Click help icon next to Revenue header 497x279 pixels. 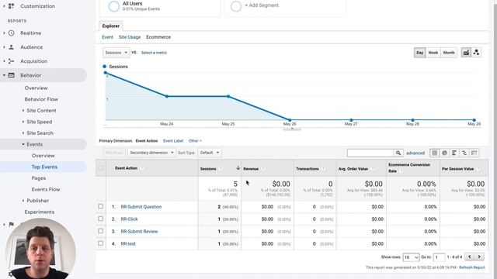(x=262, y=169)
